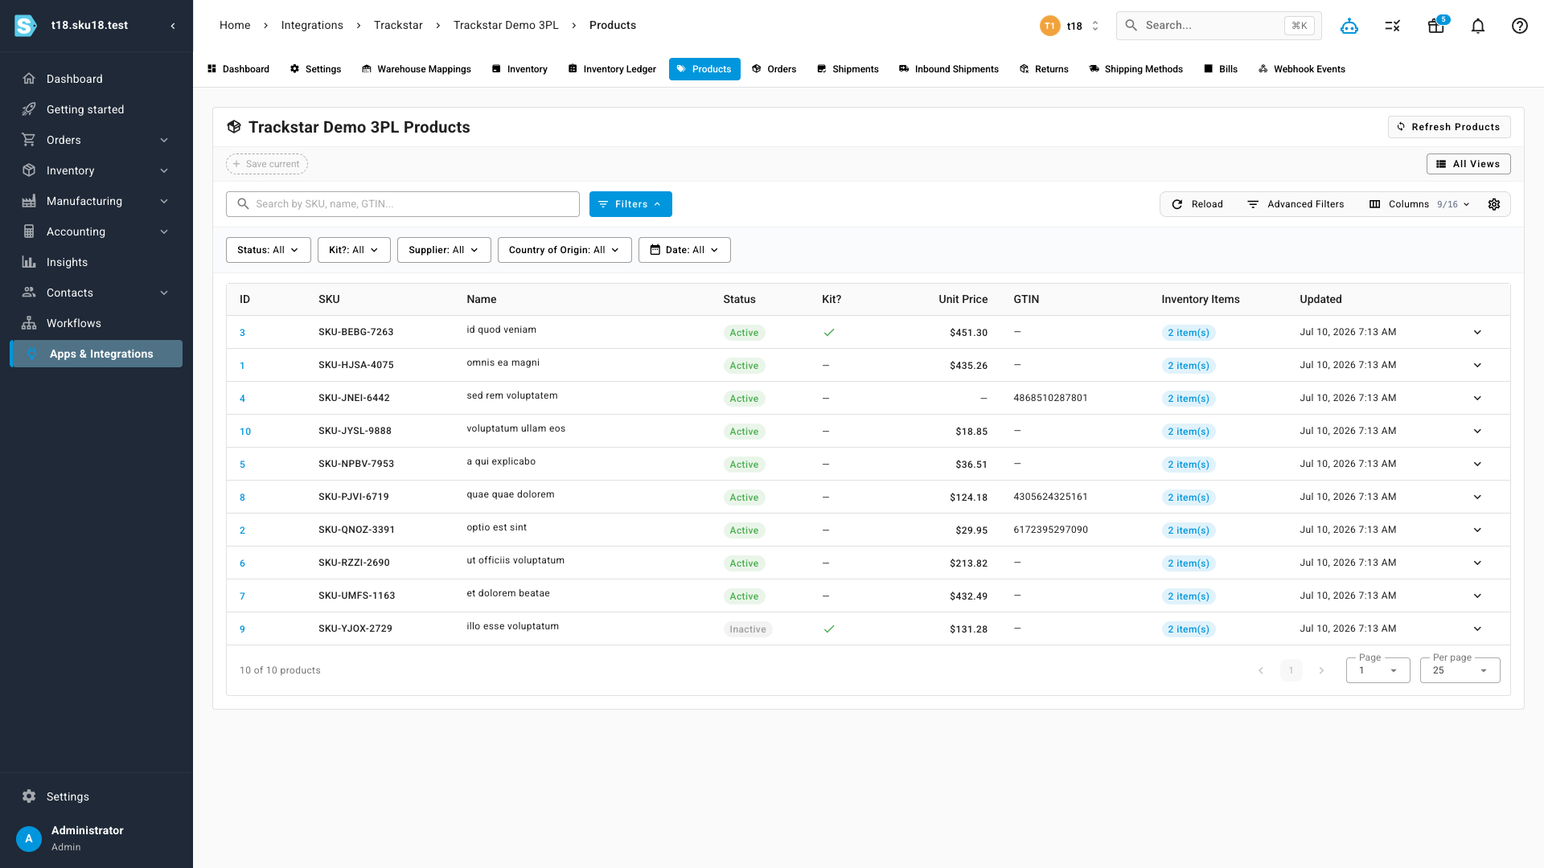Switch to the Shipments tab

pyautogui.click(x=848, y=69)
